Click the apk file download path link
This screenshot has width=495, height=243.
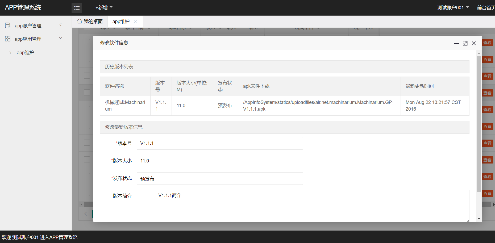tap(318, 106)
